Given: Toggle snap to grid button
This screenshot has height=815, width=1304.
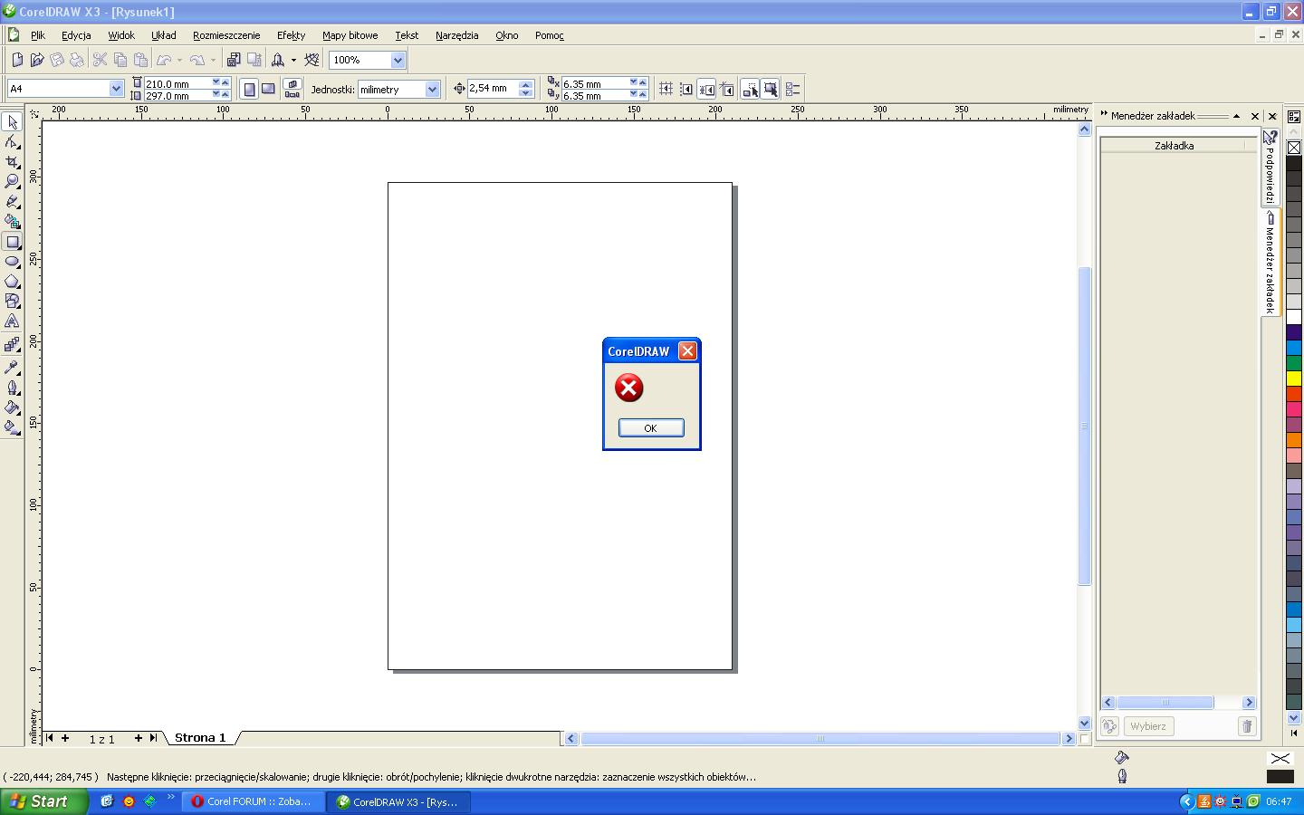Looking at the screenshot, I should click(666, 89).
